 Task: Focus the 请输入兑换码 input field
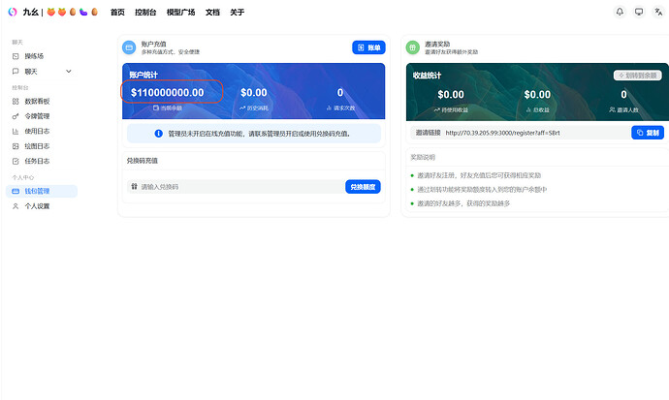[x=236, y=187]
